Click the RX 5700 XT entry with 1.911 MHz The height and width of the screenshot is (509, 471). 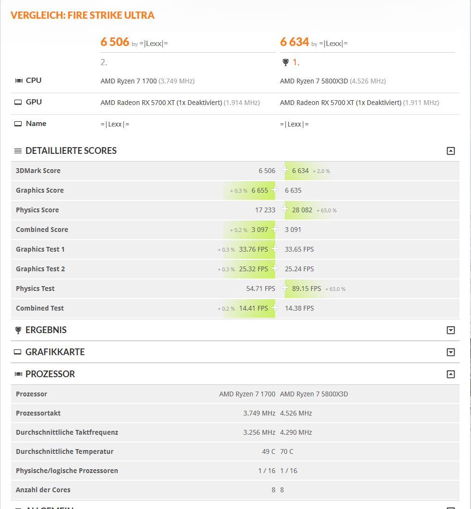click(360, 103)
